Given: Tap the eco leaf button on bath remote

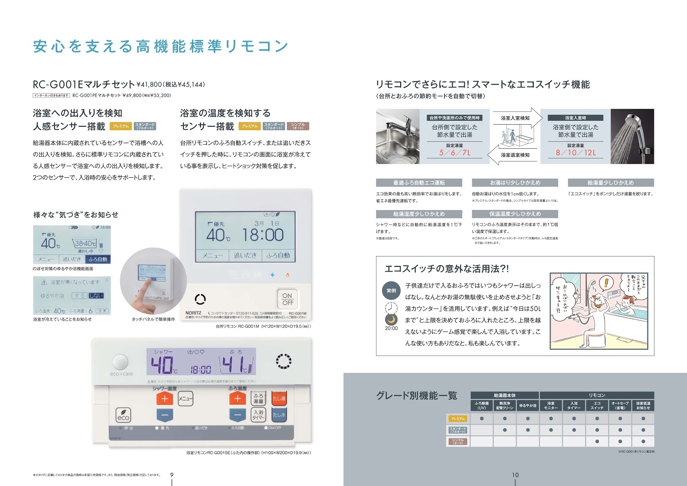Looking at the screenshot, I should coord(123,414).
